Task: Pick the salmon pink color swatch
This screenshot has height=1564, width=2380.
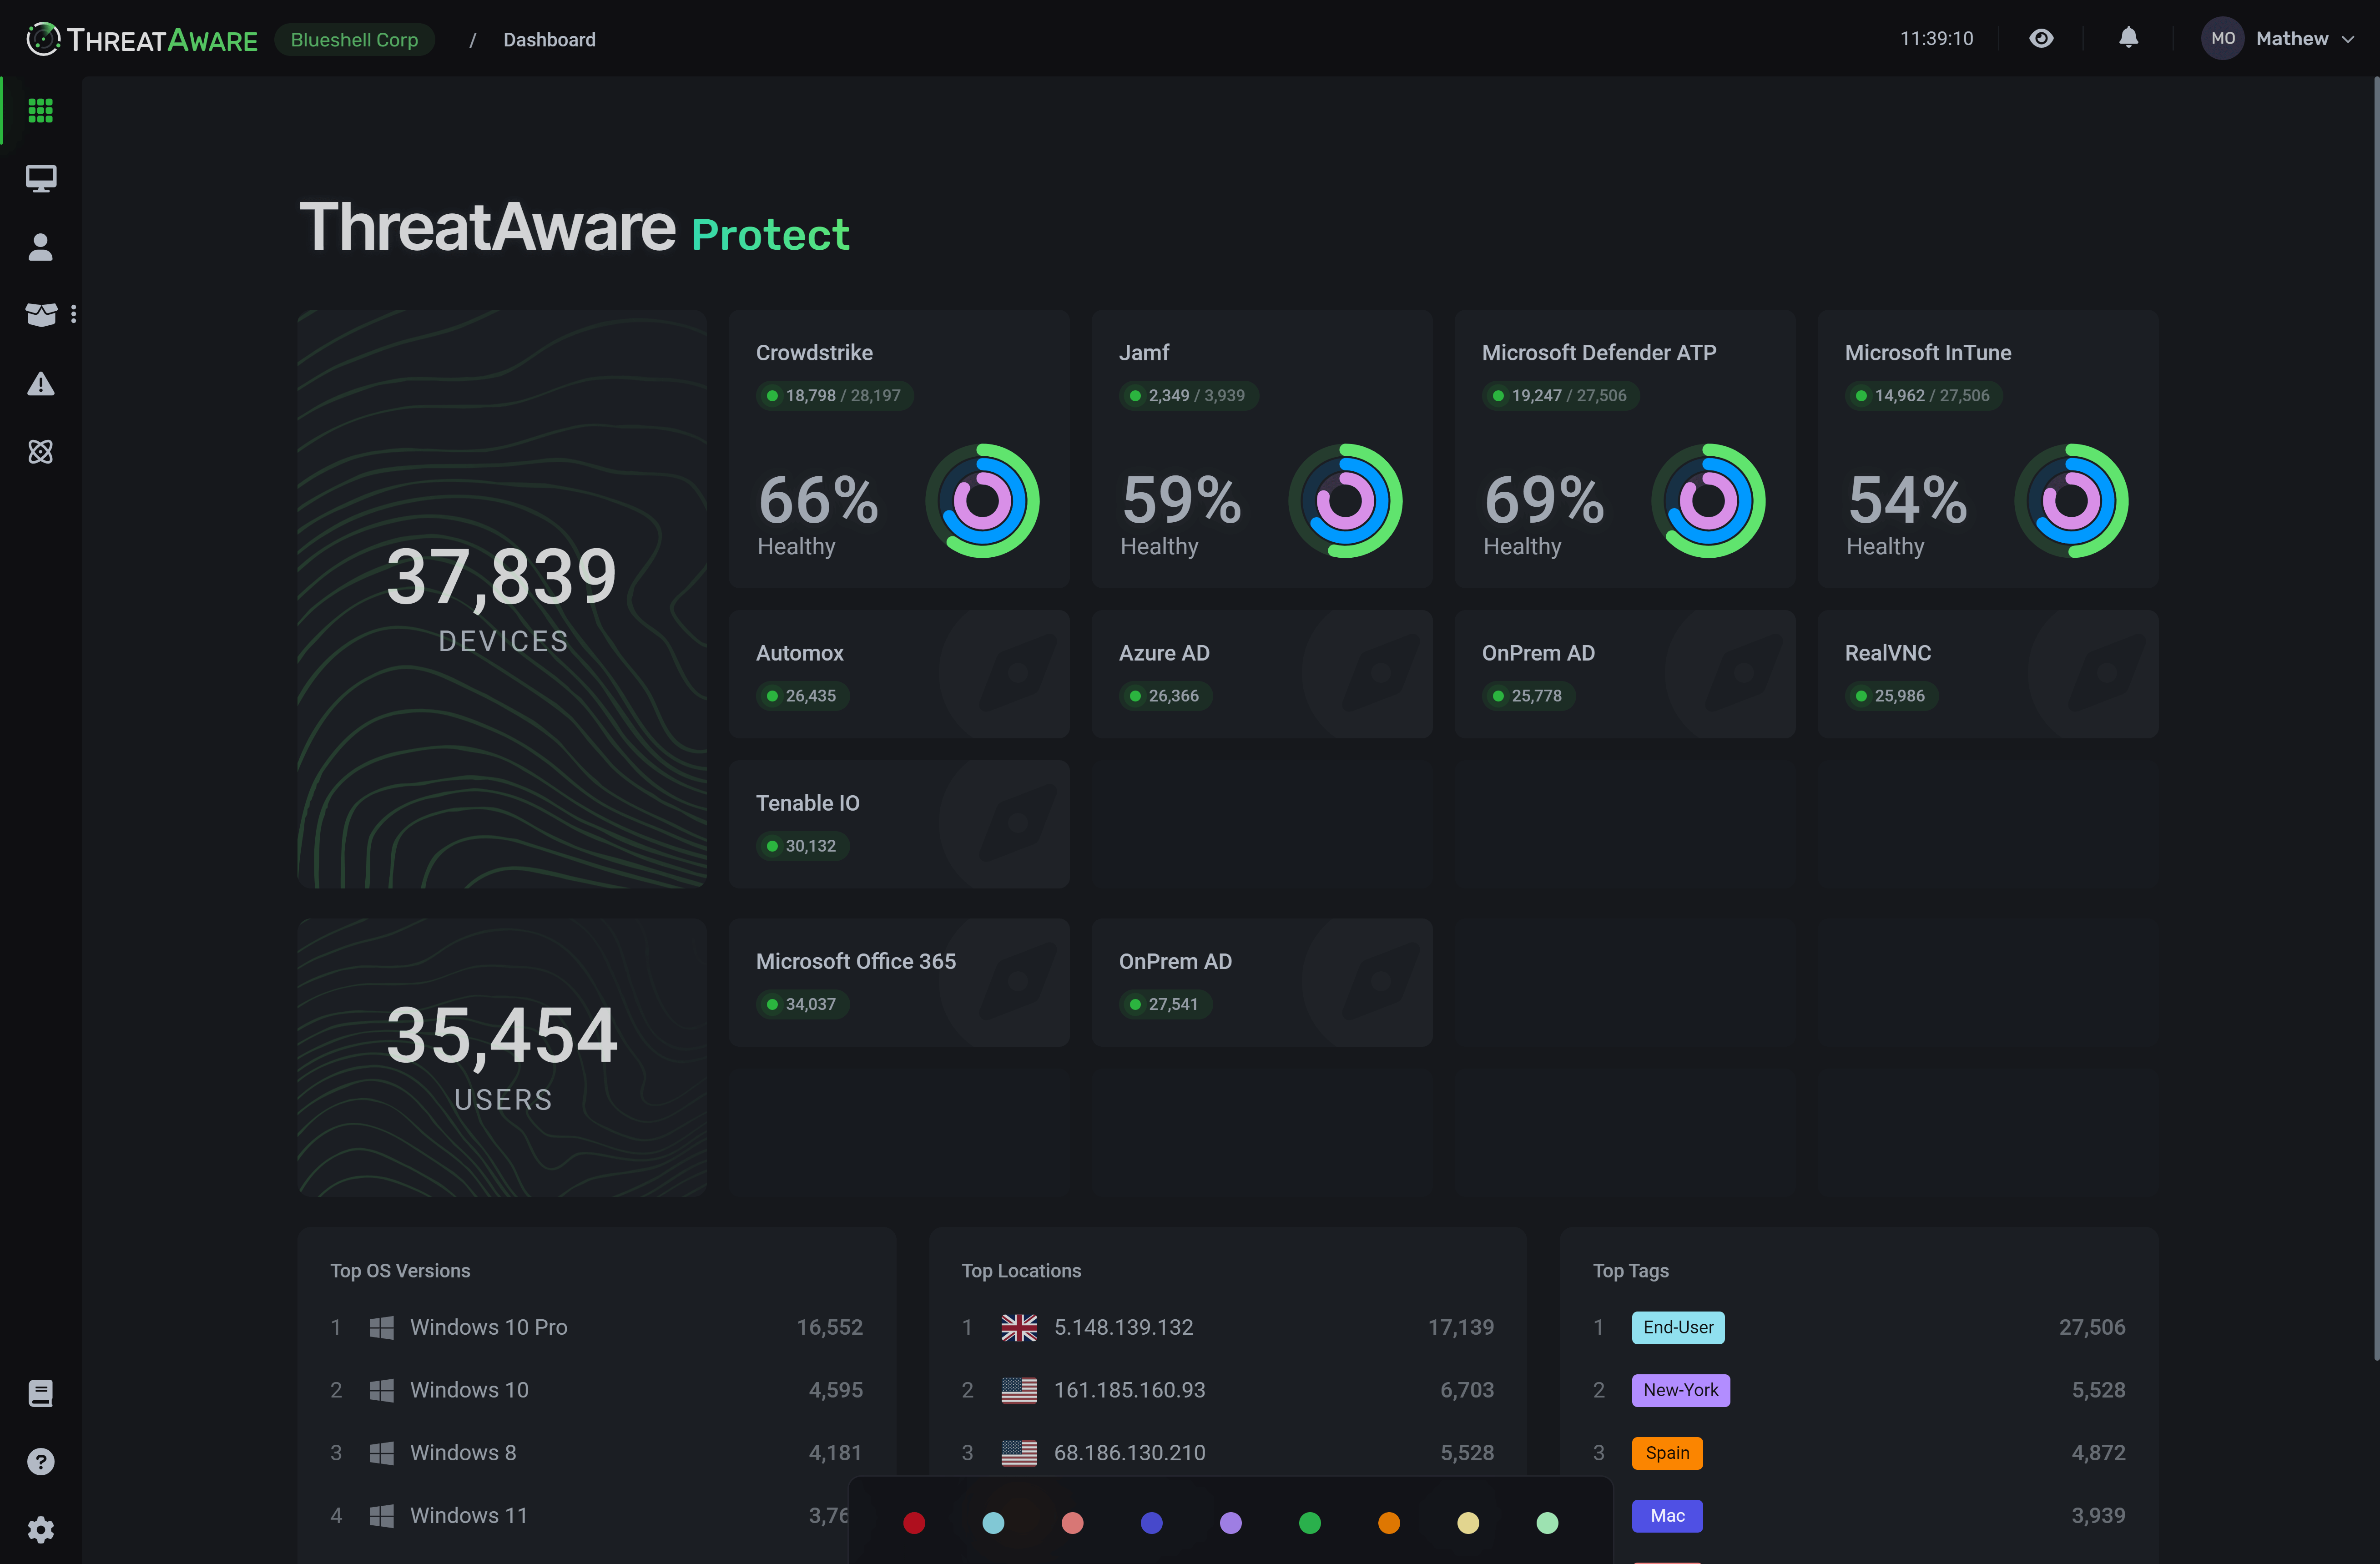Action: click(1072, 1522)
